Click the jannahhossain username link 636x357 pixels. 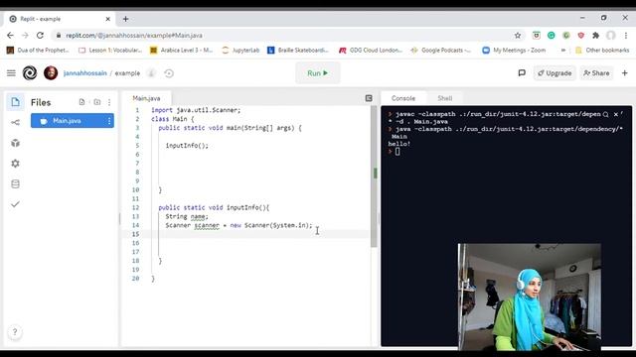pyautogui.click(x=84, y=73)
